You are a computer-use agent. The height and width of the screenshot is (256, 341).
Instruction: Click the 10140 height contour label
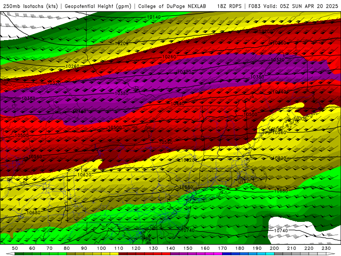(x=154, y=17)
